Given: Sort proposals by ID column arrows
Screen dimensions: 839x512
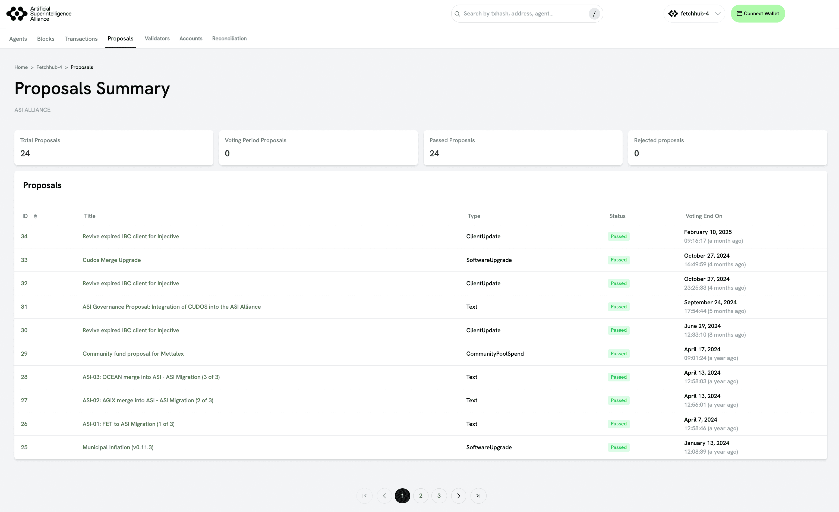Looking at the screenshot, I should pos(35,216).
